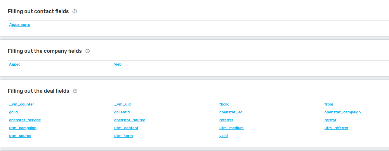Image resolution: width=389 pixels, height=151 pixels.
Task: Click help icon beside deal fields heading
Action: click(x=75, y=91)
